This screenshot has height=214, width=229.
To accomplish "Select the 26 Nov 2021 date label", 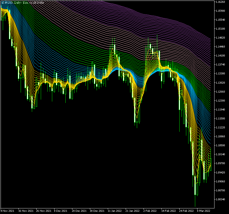I will coord(44,211).
